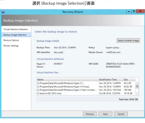Click the Total Size: 19.62 GB text

tap(128, 99)
